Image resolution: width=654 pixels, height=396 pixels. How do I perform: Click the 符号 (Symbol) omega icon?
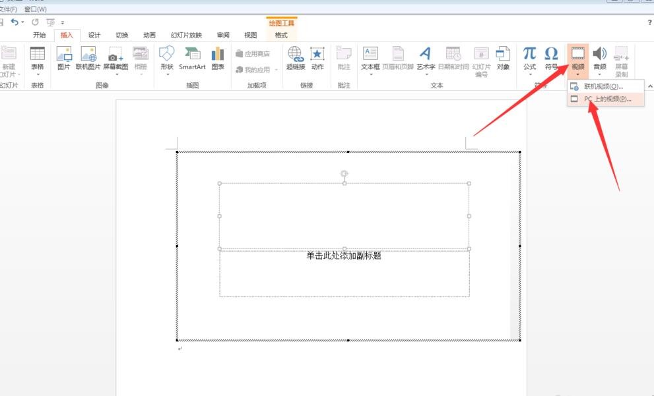pos(551,58)
